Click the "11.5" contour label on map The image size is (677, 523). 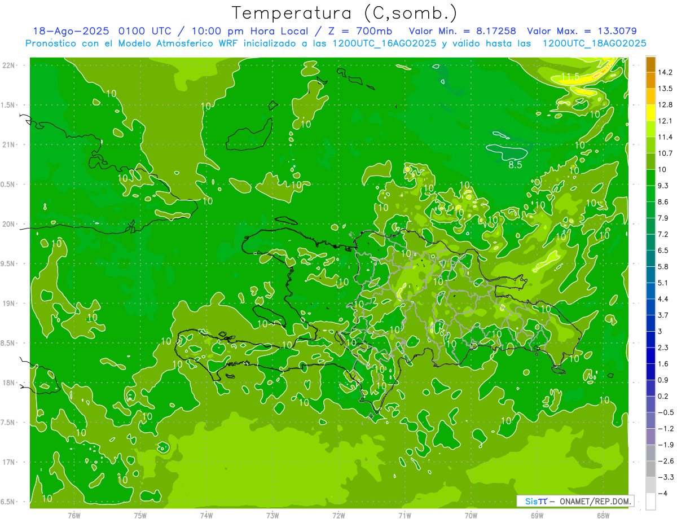(x=570, y=77)
